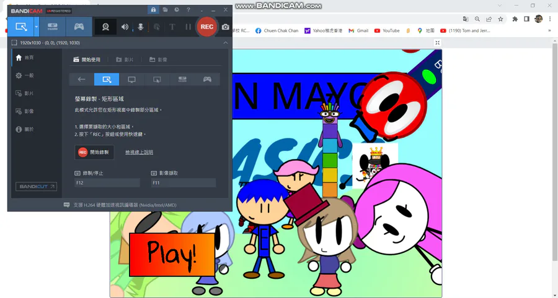Open Chrome tab search chevron at top
Screen dimensions: 558x298
[500, 6]
